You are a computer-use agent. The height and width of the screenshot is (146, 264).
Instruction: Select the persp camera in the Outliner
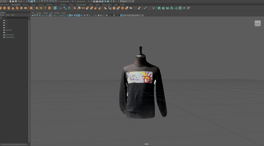pos(7,21)
